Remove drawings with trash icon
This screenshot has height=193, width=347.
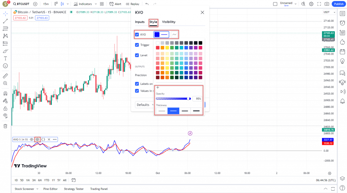pyautogui.click(x=5, y=126)
